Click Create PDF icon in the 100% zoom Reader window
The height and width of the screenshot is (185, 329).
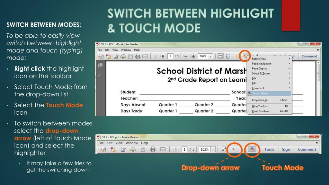point(108,56)
